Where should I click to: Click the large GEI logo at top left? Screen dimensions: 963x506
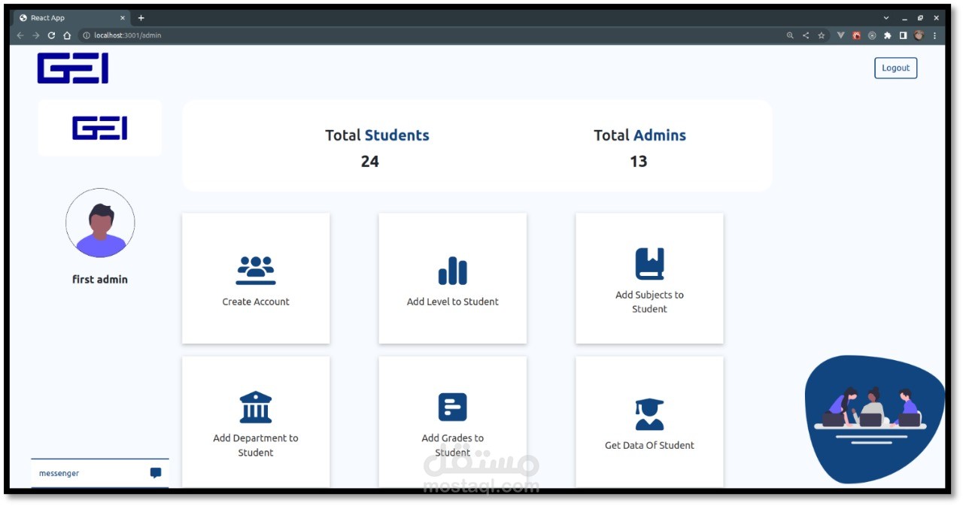[73, 68]
